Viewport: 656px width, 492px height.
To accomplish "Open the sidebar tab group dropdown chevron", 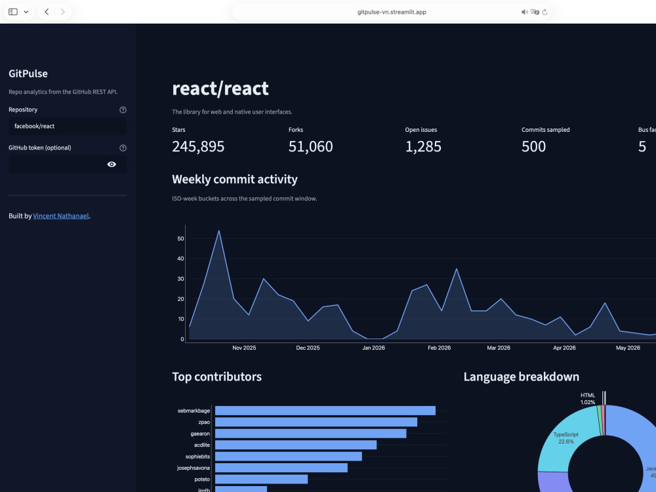I will point(26,12).
